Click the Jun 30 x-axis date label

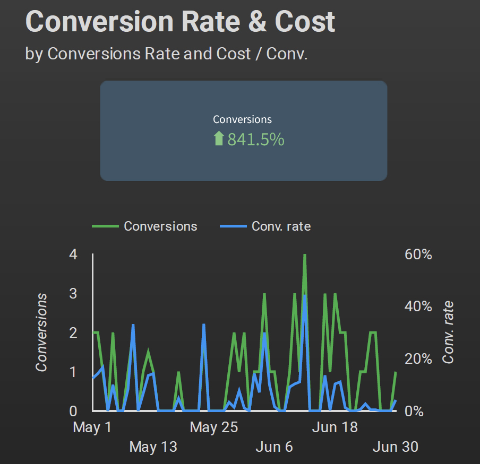tap(395, 447)
